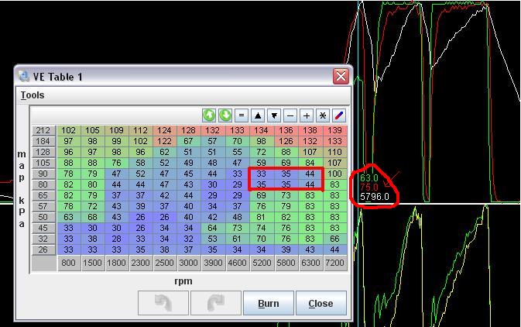Click the VE Table 1 title bar icon
This screenshot has height=327, width=521.
tap(24, 76)
